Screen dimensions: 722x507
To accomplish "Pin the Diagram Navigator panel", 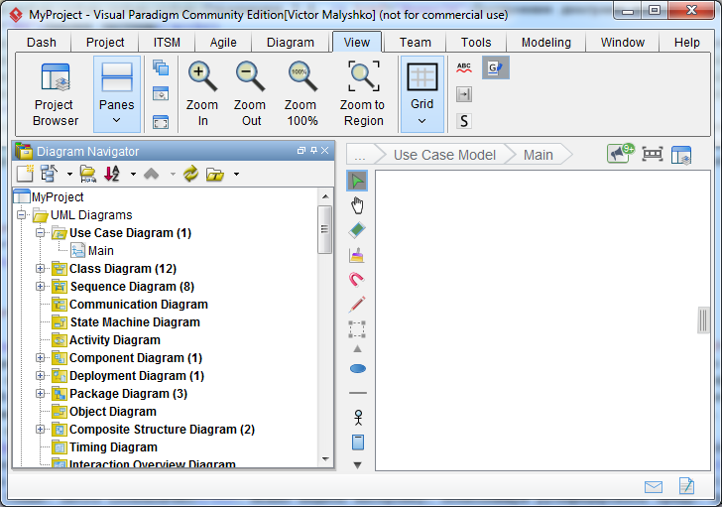I will coord(313,151).
